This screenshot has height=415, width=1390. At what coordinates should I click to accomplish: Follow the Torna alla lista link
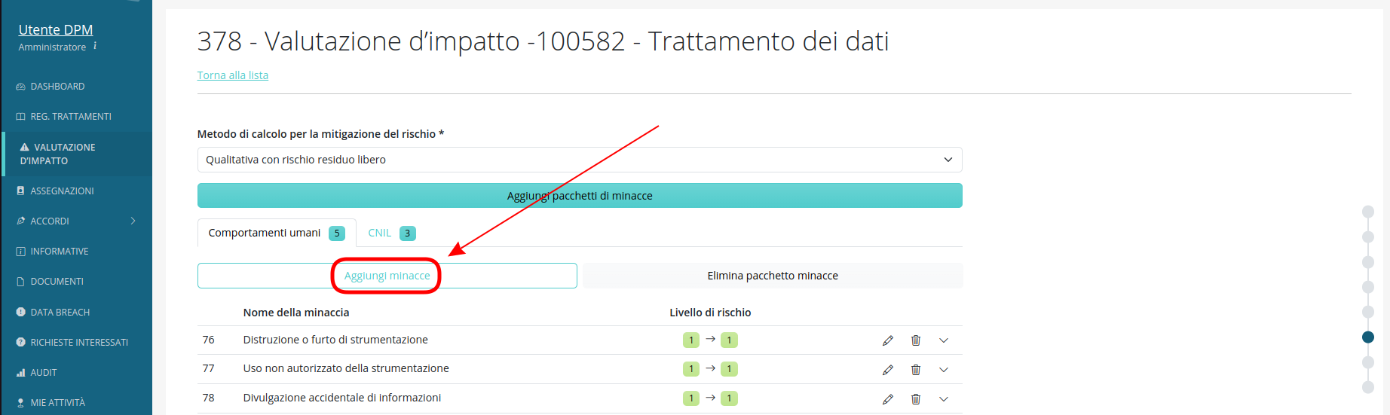[x=233, y=75]
